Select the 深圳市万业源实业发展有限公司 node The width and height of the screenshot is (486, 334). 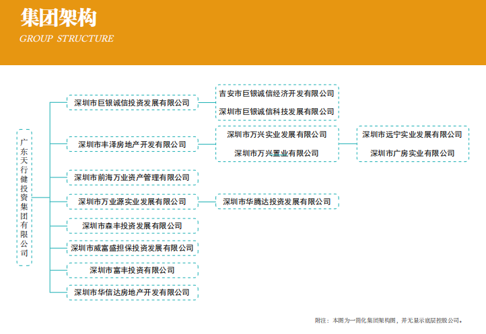132,202
